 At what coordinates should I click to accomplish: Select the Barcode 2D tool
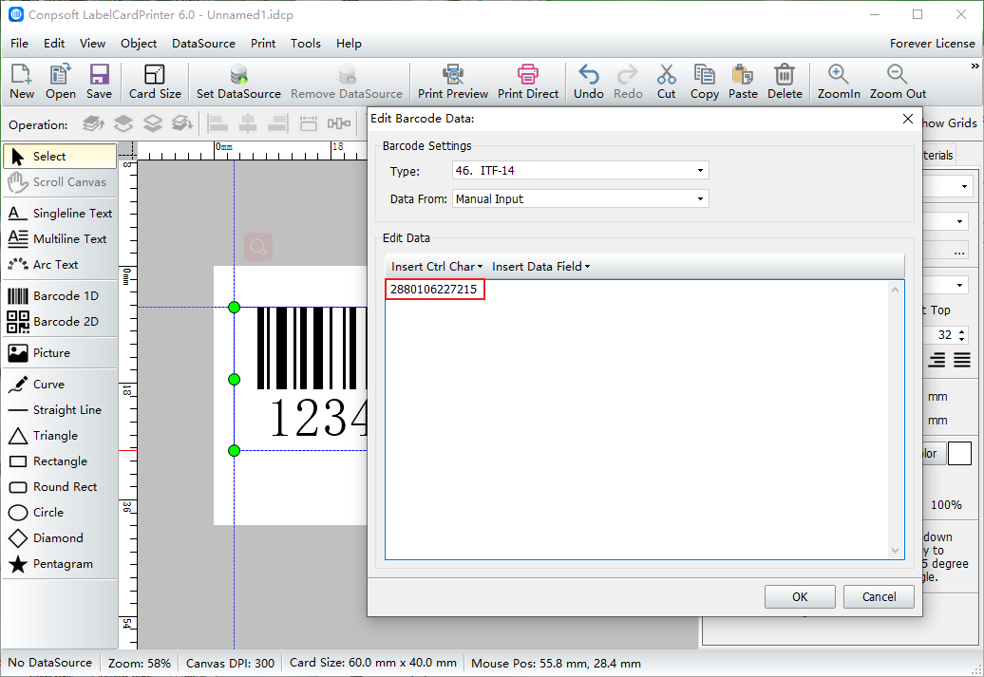60,321
